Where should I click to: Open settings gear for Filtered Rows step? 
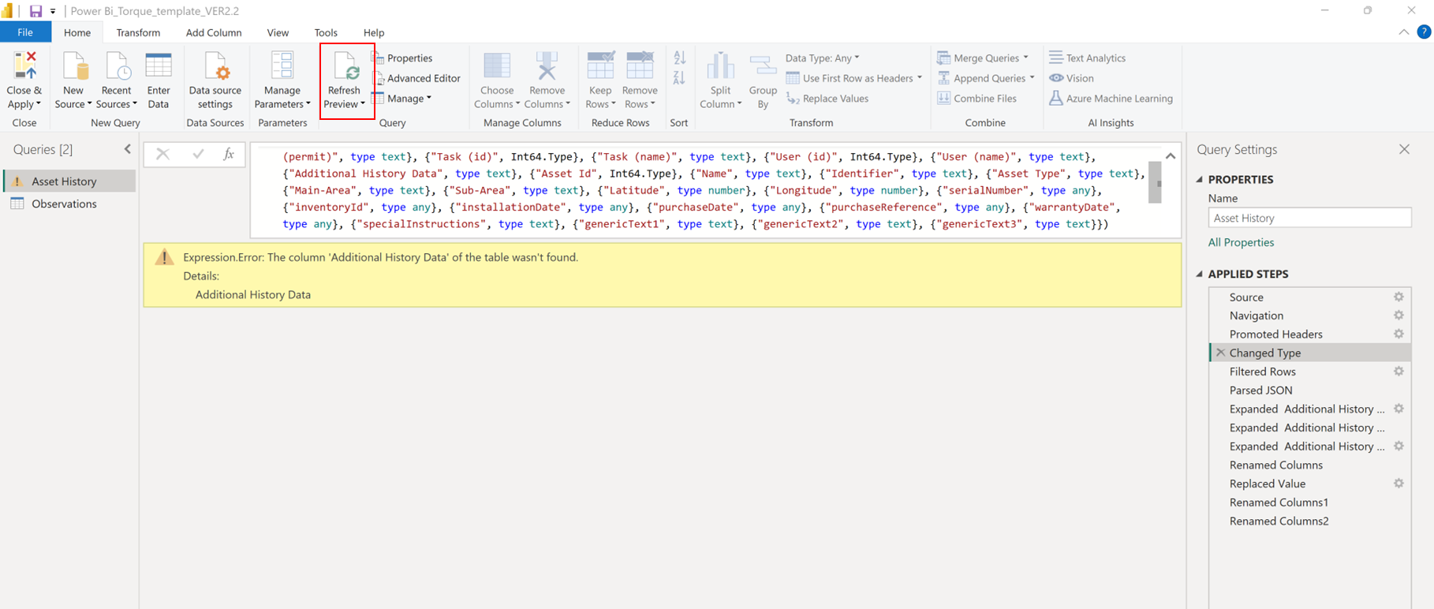[x=1399, y=372]
